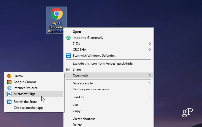The height and width of the screenshot is (127, 202).
Task: Click the Google Chrome icon in submenu
Action: [9, 82]
